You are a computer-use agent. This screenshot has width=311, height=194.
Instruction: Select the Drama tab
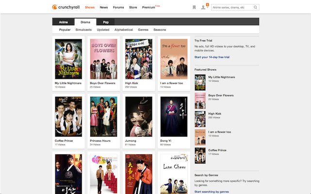tap(85, 22)
